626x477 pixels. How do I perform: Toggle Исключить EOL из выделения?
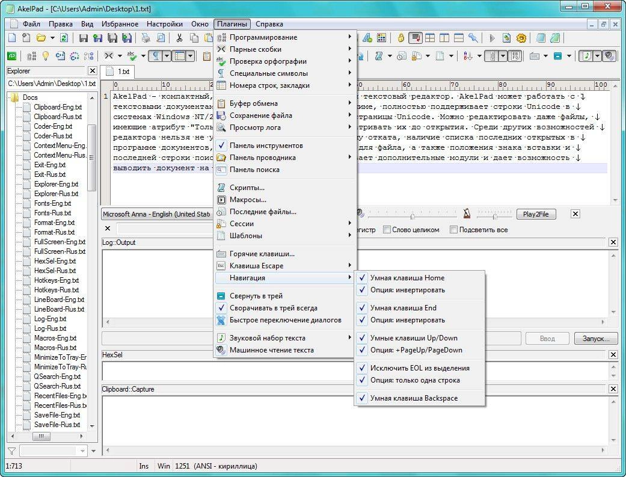(x=419, y=368)
